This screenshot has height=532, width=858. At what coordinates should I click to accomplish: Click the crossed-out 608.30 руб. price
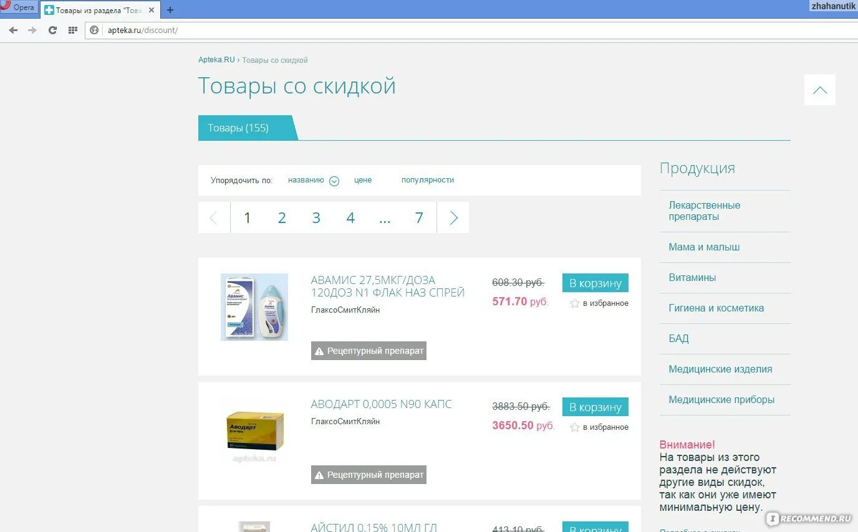pyautogui.click(x=518, y=282)
